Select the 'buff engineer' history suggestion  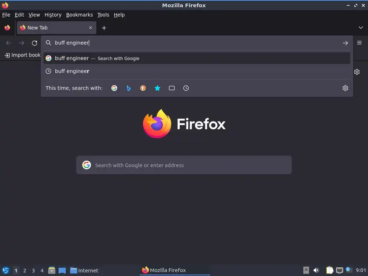click(197, 71)
